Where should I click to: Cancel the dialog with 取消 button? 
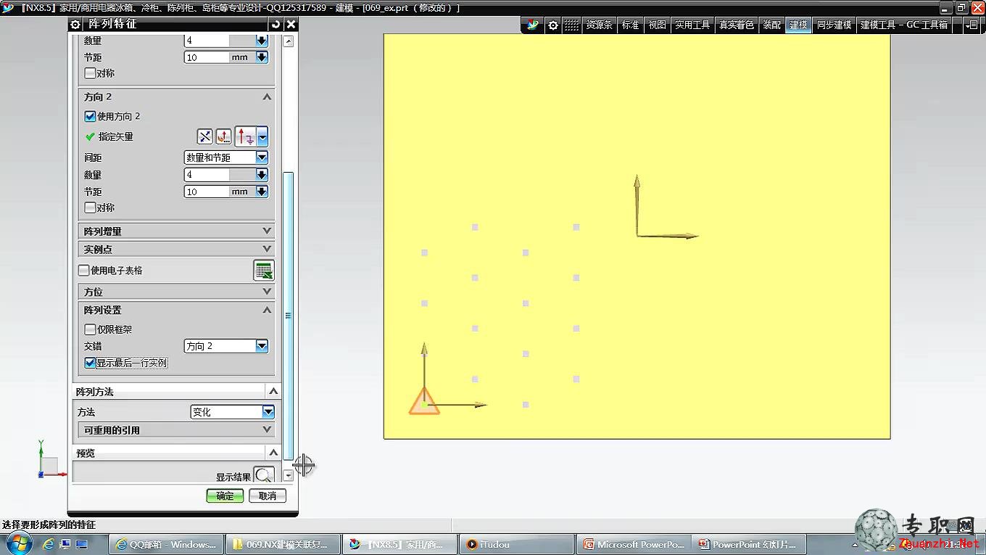click(268, 496)
